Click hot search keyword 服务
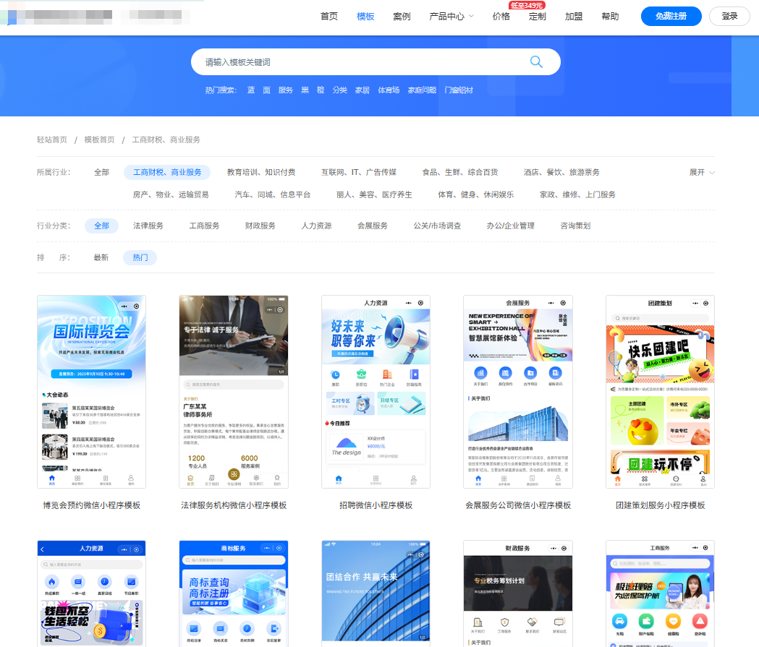759x647 pixels. [x=286, y=90]
